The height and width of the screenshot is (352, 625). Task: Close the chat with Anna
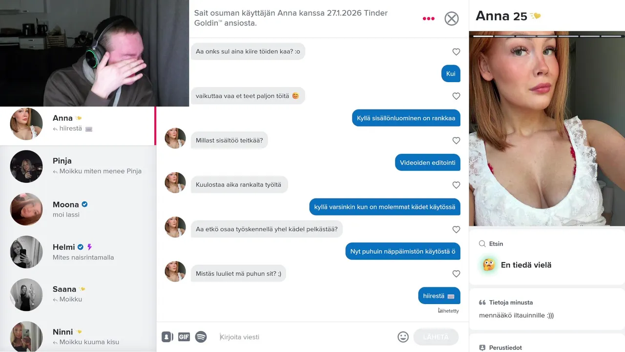[x=452, y=19]
